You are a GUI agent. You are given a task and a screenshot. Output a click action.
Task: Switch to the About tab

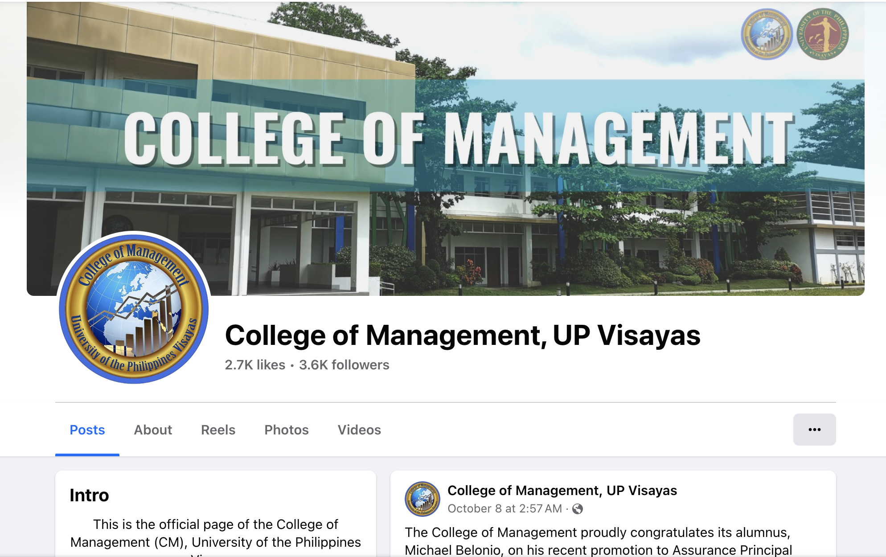(153, 430)
